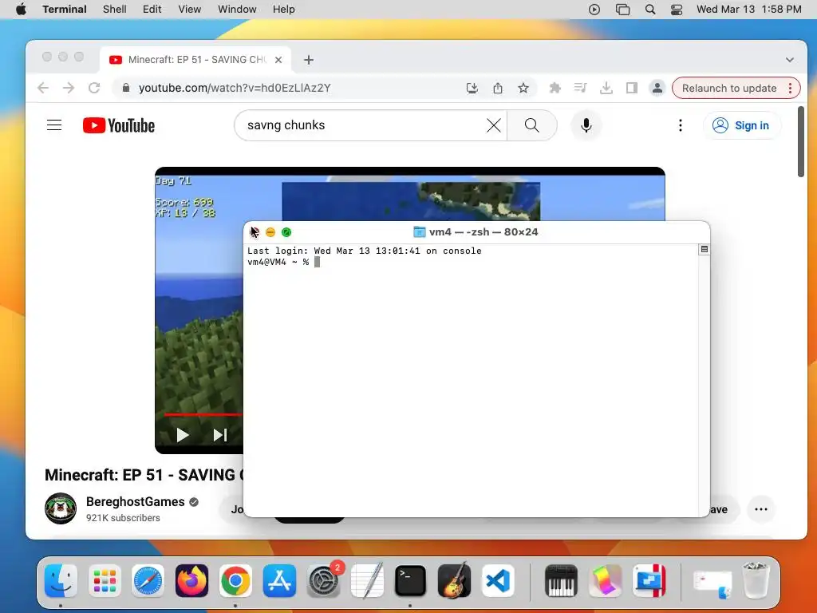Bookmark this page with the star icon

(x=523, y=88)
